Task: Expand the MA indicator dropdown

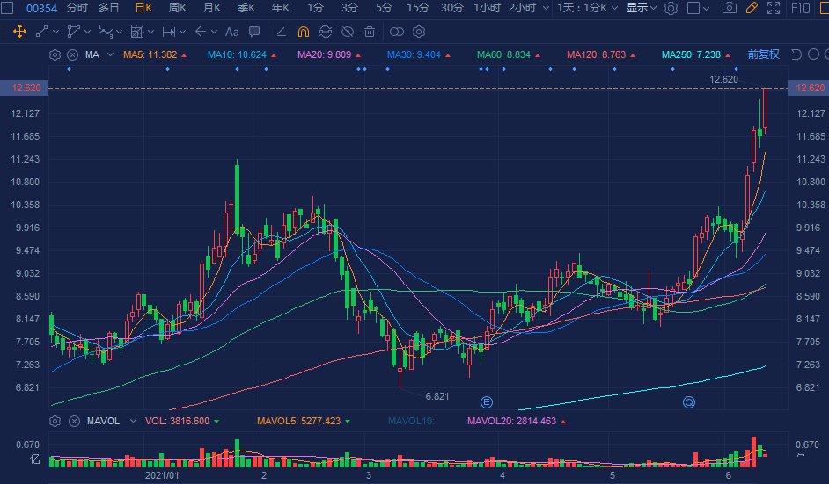Action: [111, 54]
